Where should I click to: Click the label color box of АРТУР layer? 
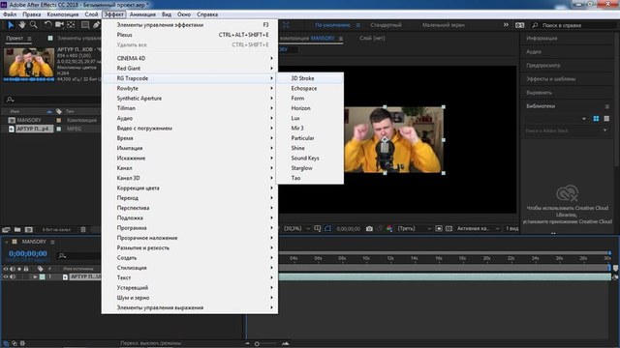[x=43, y=277]
